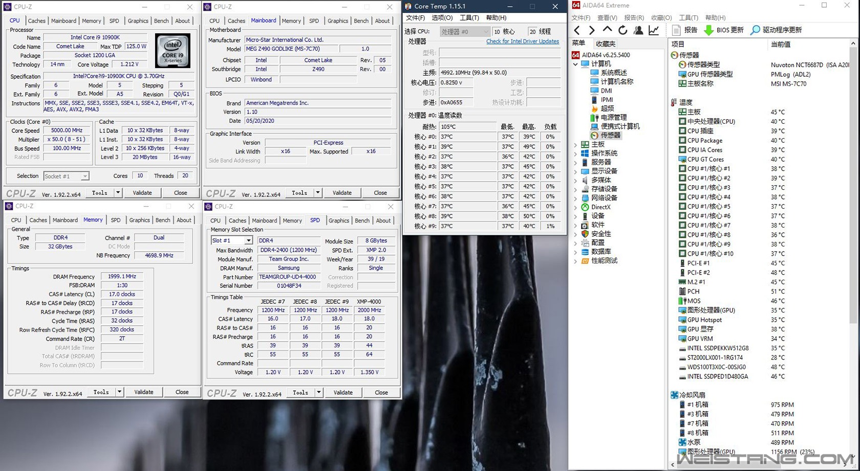This screenshot has height=471, width=860.
Task: Open the AIDA64 user accounts toolbar icon
Action: coord(638,30)
